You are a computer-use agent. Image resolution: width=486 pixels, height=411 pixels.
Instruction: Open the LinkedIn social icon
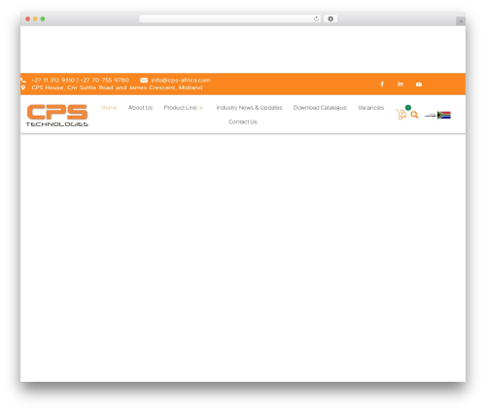[400, 84]
